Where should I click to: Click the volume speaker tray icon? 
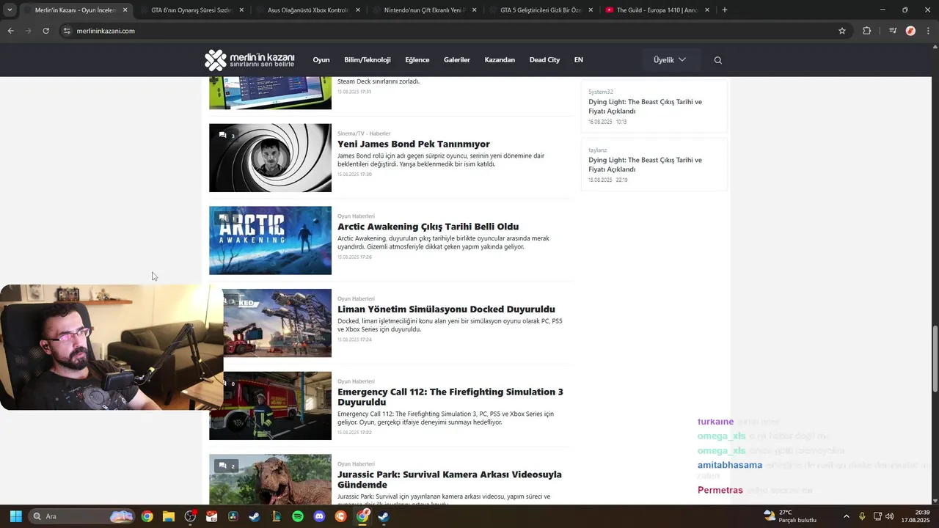point(891,516)
